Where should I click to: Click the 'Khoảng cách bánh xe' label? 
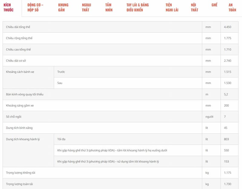coord(20,72)
